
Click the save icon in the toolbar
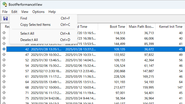coord(5,19)
